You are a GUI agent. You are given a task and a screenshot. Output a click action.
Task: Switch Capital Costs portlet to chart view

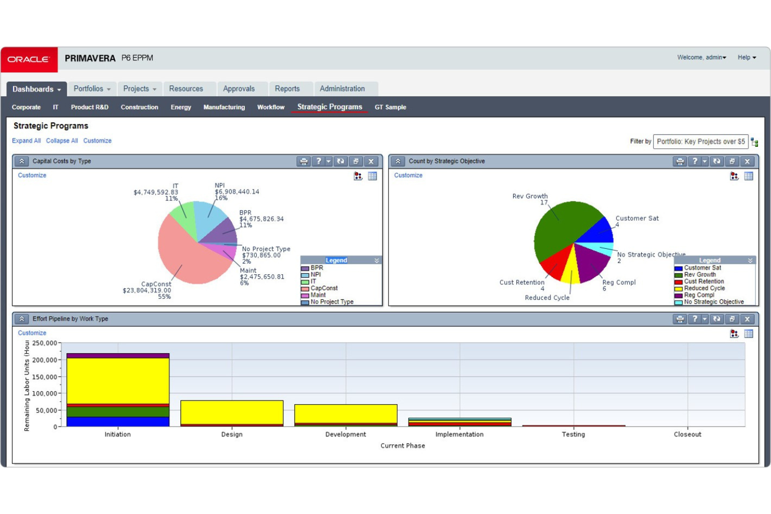click(358, 176)
